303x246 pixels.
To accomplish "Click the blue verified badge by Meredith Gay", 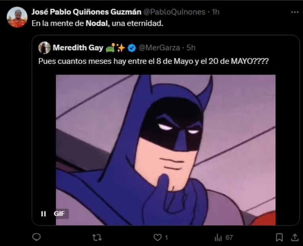I will click(132, 48).
